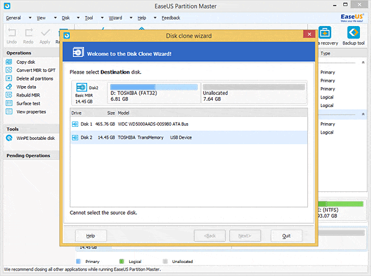Click the Copy disk icon in Operations

click(9, 62)
